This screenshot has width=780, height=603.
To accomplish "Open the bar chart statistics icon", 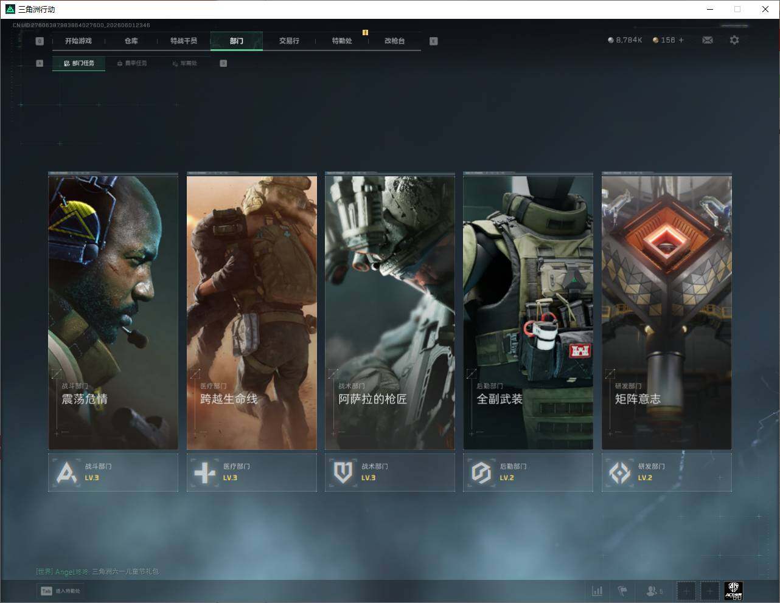I will click(x=597, y=591).
